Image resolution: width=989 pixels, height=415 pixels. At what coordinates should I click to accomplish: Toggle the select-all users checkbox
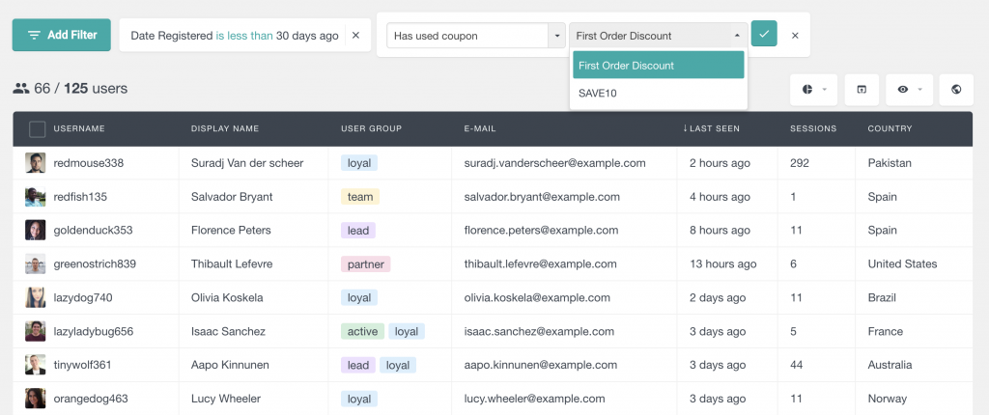37,128
